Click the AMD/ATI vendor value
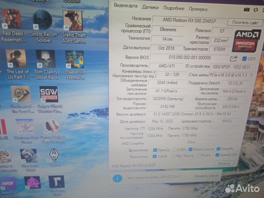This screenshot has height=198, width=264. tap(166, 66)
